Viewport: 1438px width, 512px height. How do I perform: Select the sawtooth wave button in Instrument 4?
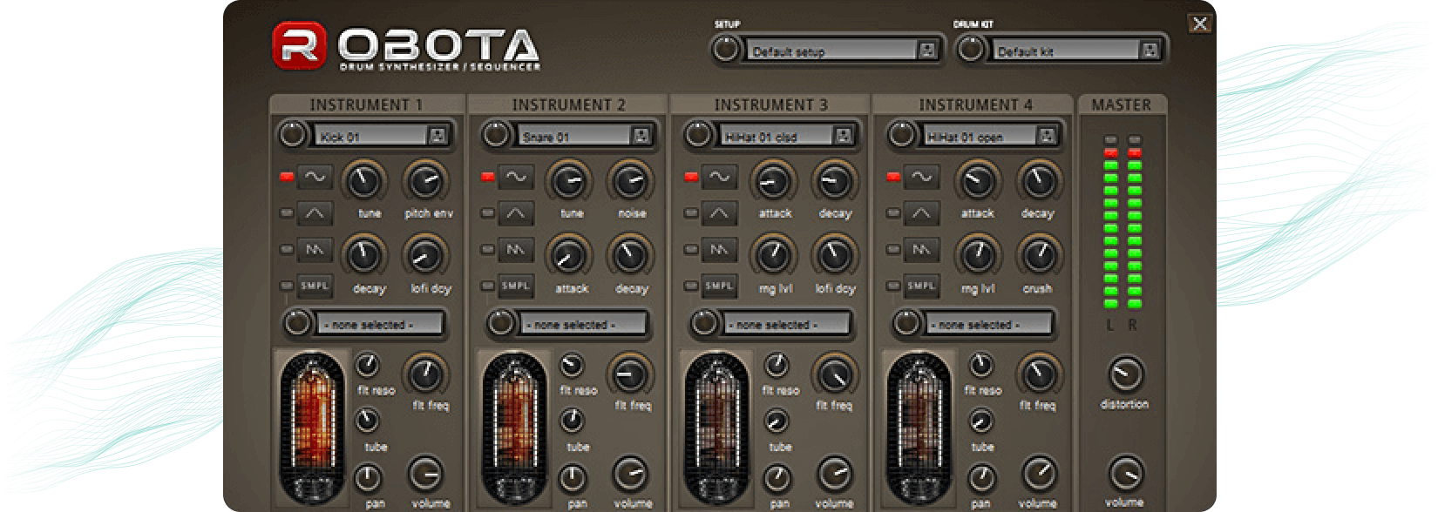pos(921,249)
